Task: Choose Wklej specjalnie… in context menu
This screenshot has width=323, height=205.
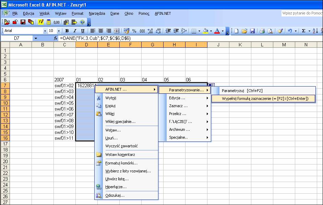Action: (126, 122)
